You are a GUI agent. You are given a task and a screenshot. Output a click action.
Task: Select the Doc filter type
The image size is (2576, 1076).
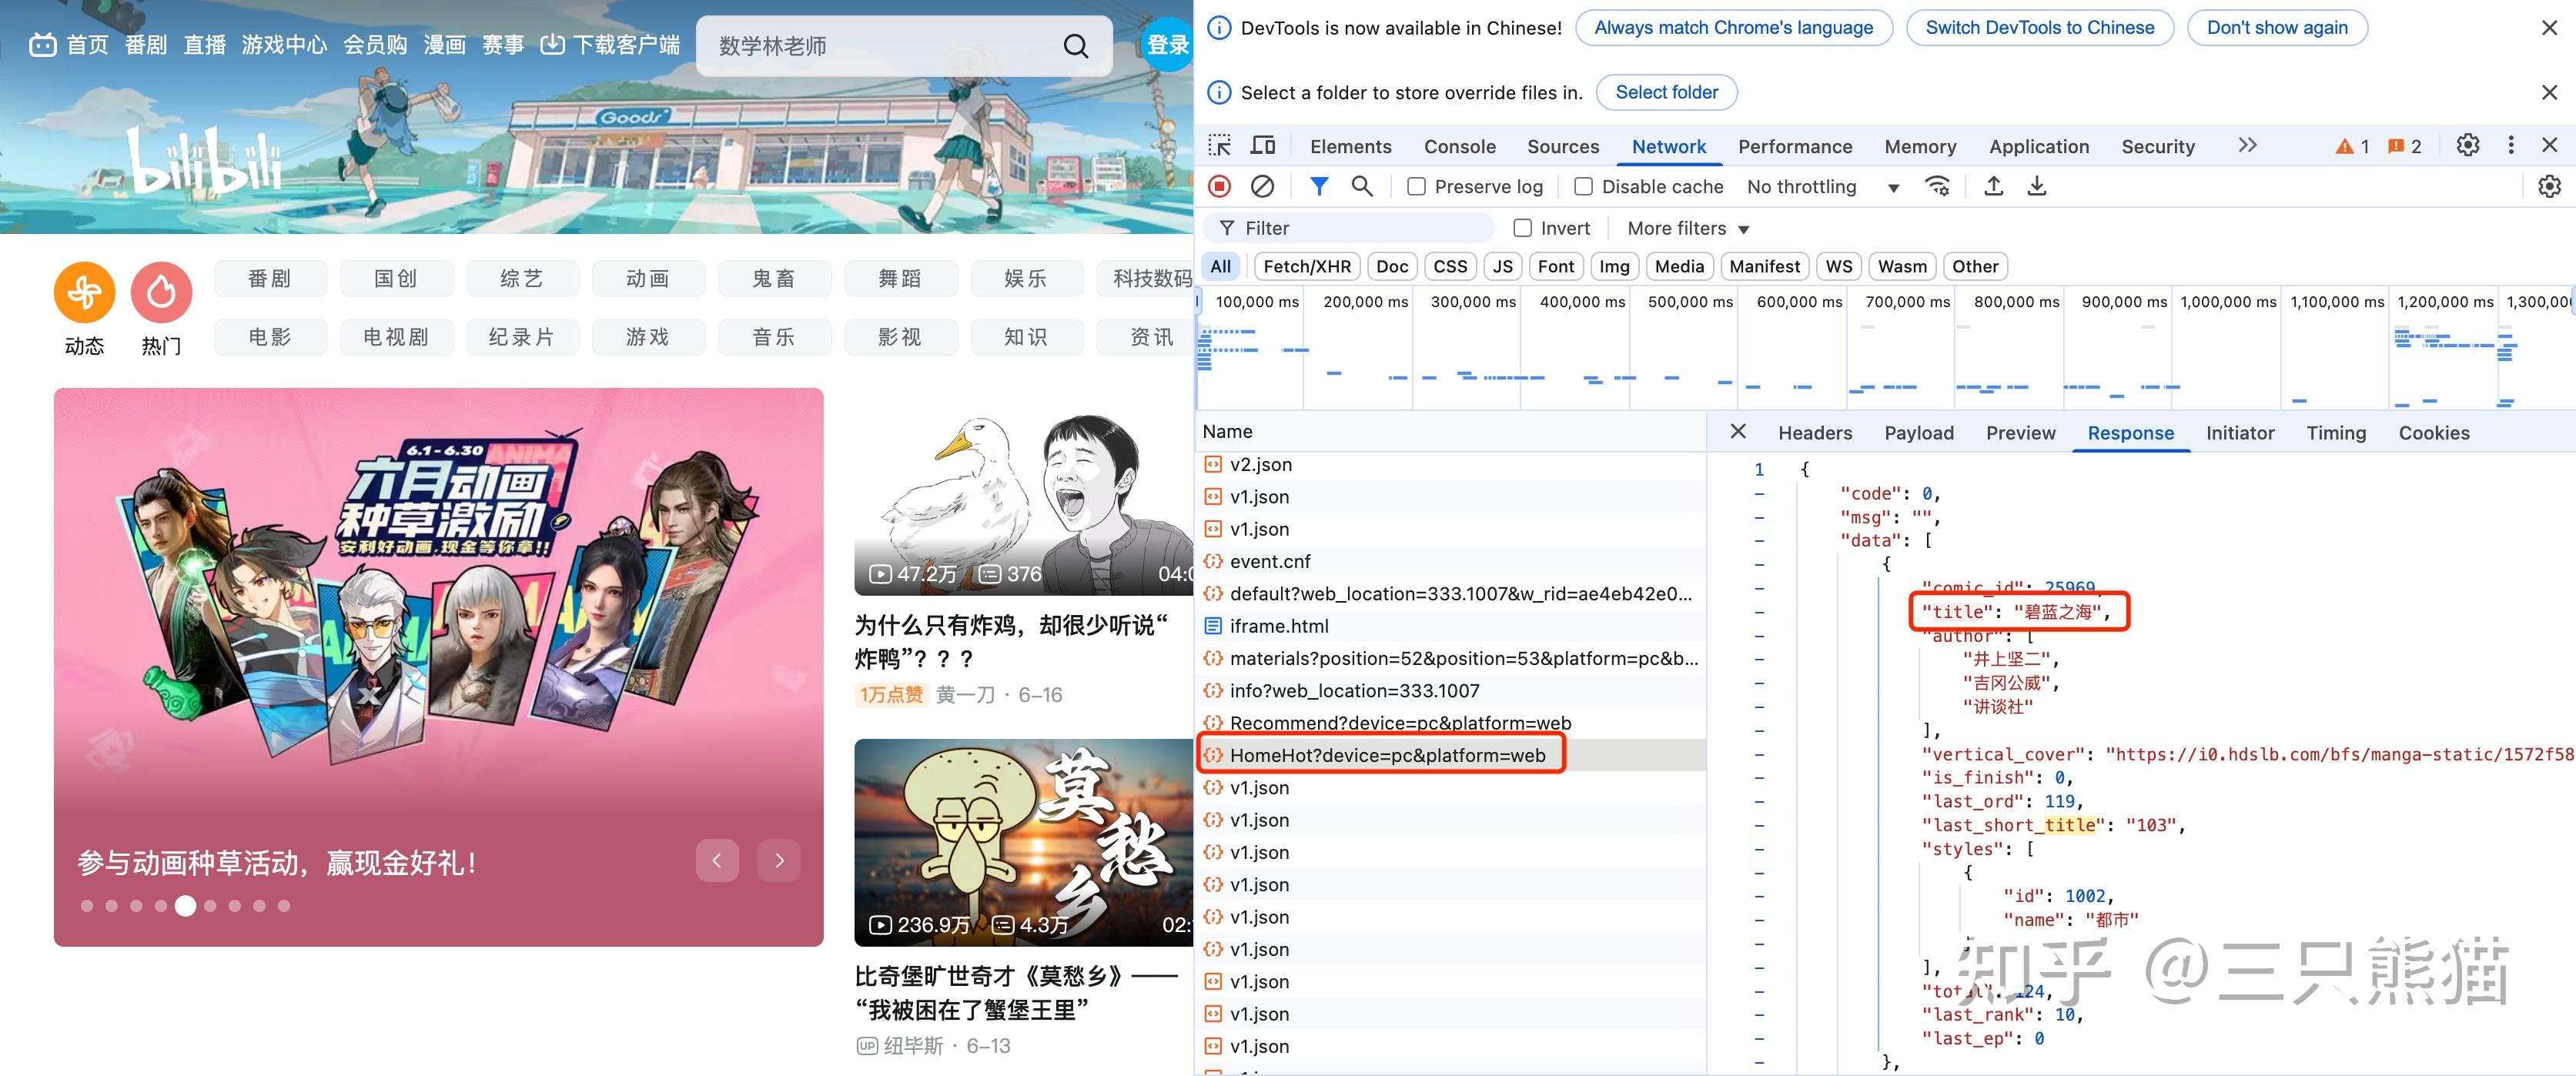coord(1392,266)
